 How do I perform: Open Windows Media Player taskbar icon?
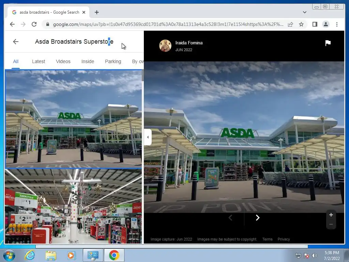[71, 255]
